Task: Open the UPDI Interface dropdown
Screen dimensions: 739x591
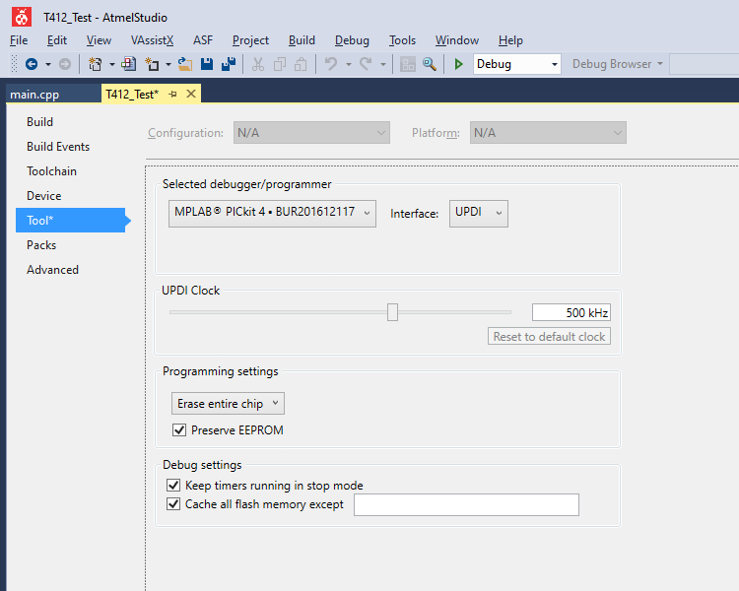Action: click(478, 214)
